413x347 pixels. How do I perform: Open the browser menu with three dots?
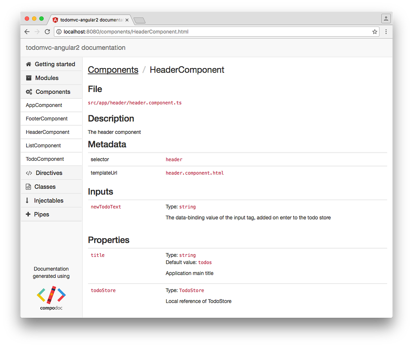(x=386, y=32)
